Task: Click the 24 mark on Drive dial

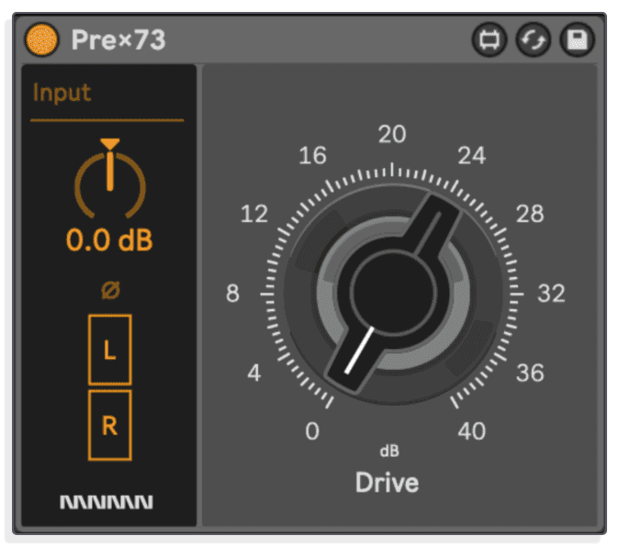Action: tap(472, 155)
